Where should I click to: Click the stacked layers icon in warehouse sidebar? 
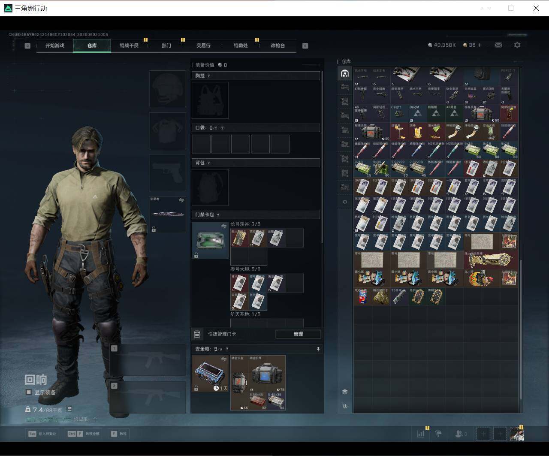[x=345, y=392]
